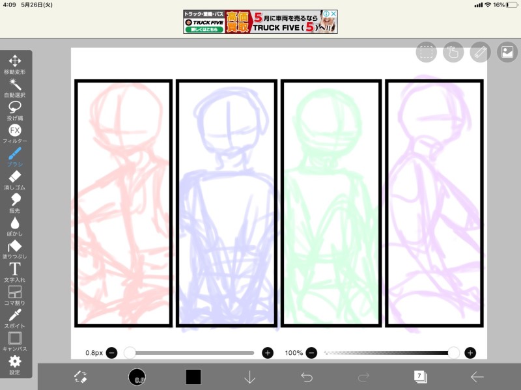Open the black color swatch
The width and height of the screenshot is (521, 390).
coord(193,377)
